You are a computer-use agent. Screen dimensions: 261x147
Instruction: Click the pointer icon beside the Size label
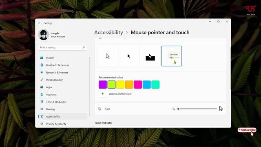click(x=100, y=109)
